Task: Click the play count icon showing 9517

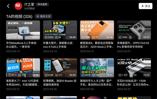Action: (x=9, y=75)
